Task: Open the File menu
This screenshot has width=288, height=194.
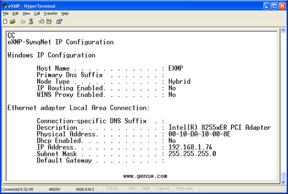Action: point(6,14)
